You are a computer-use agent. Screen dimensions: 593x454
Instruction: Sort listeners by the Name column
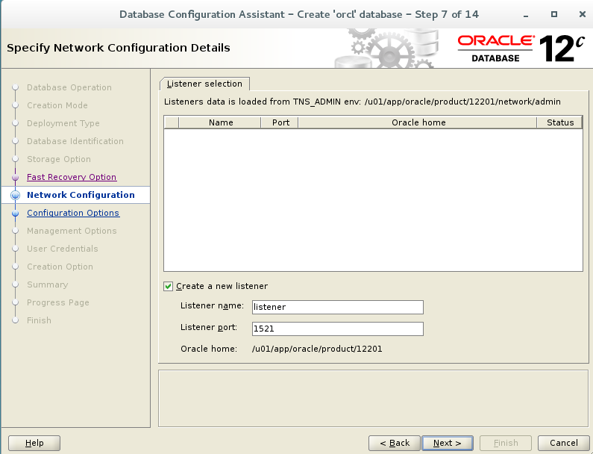pyautogui.click(x=220, y=122)
